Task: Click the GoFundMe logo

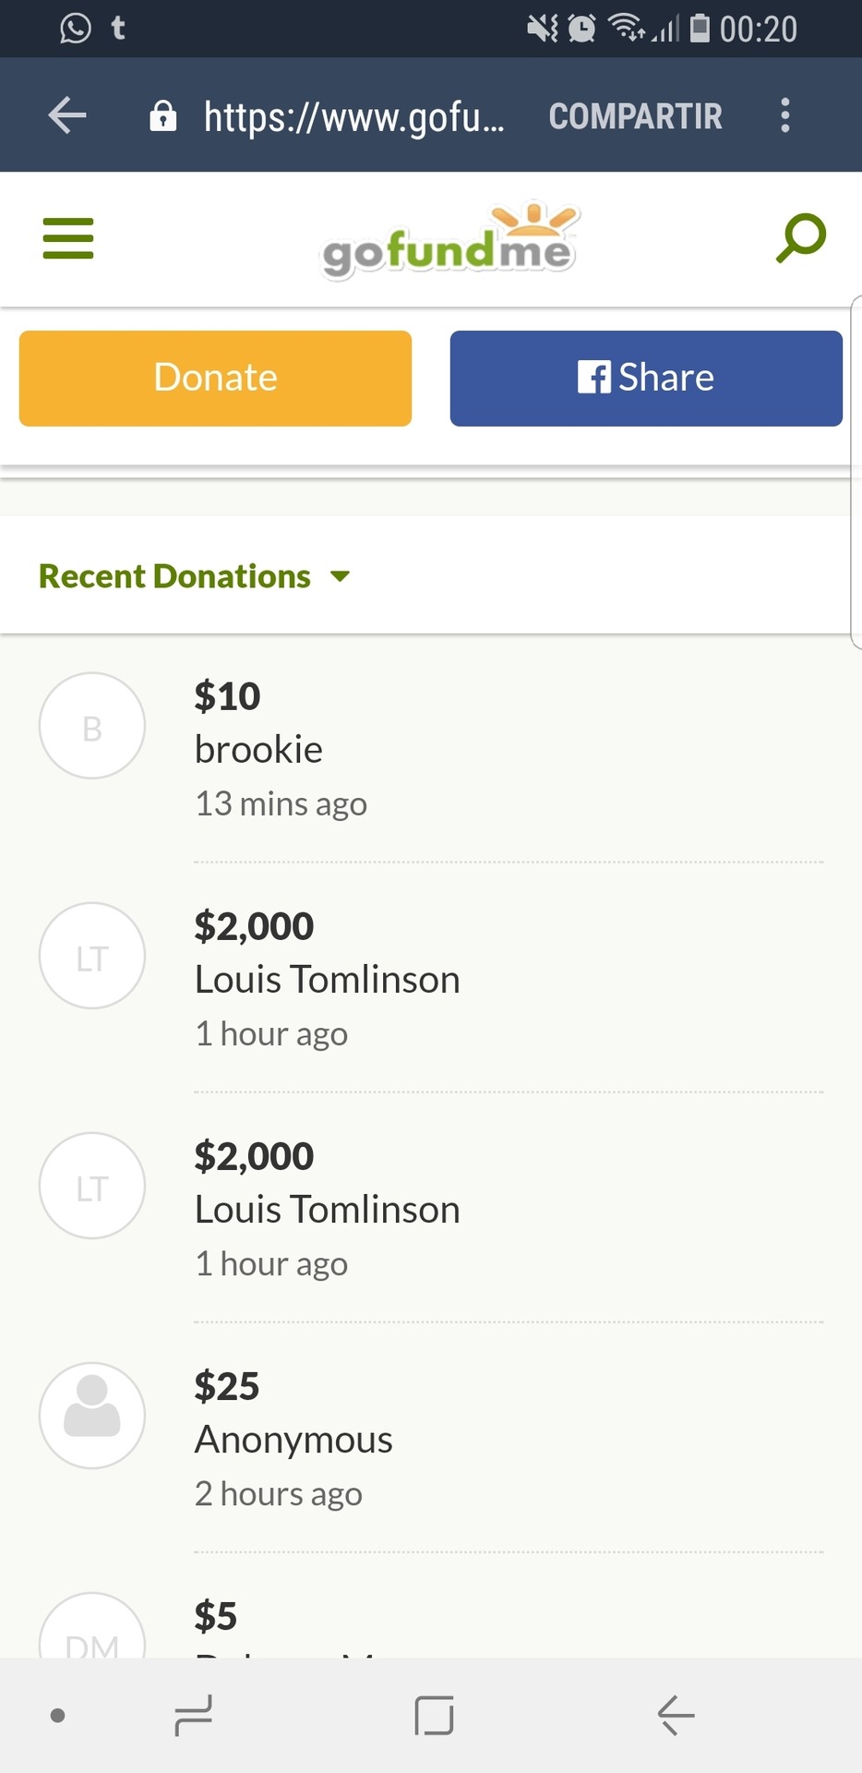Action: 449,240
